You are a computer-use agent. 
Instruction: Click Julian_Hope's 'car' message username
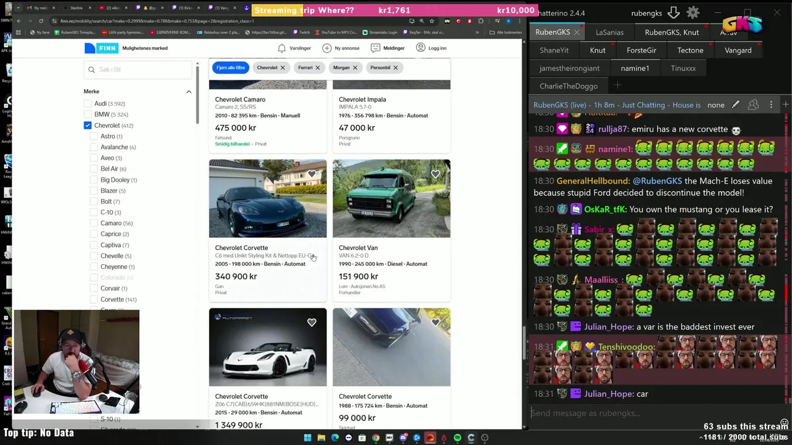pos(608,394)
